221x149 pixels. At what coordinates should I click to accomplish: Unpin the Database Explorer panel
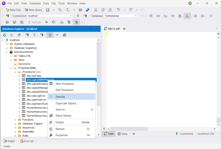point(91,29)
